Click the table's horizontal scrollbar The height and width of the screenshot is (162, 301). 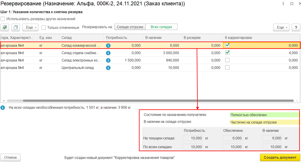pos(146,101)
